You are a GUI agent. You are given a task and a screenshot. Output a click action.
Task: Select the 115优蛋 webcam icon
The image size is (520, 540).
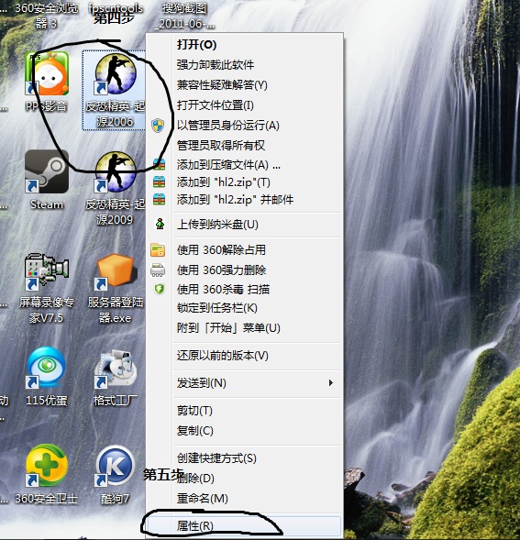[x=47, y=368]
